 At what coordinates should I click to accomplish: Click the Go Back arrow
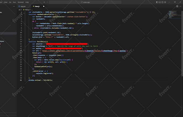point(44,2)
